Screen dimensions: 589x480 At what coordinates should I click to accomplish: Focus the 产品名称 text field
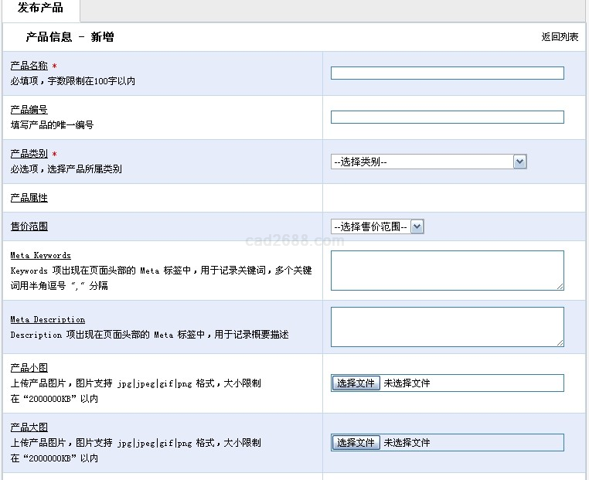coord(447,73)
